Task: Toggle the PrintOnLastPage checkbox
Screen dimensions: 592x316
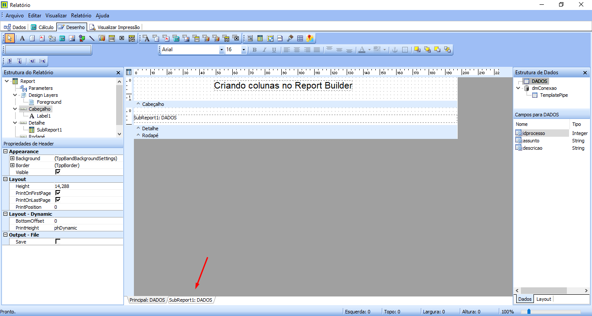Action: pos(58,200)
